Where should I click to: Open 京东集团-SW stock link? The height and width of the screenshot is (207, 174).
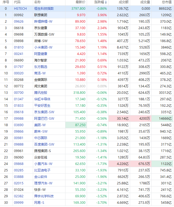44,112
